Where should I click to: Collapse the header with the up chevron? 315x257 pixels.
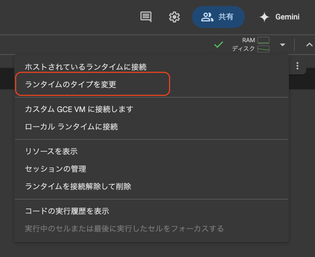point(309,45)
